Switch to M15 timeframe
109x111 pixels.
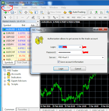pyautogui.click(x=74, y=17)
